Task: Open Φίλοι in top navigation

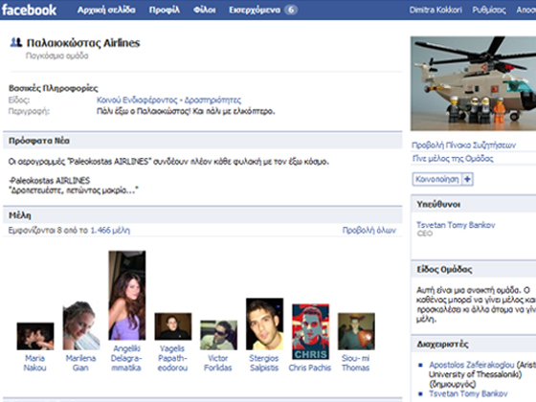Action: [205, 10]
